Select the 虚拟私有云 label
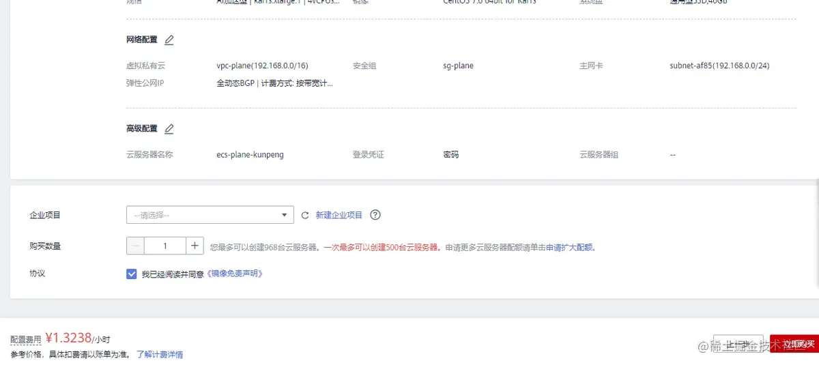The width and height of the screenshot is (819, 365). pyautogui.click(x=146, y=66)
